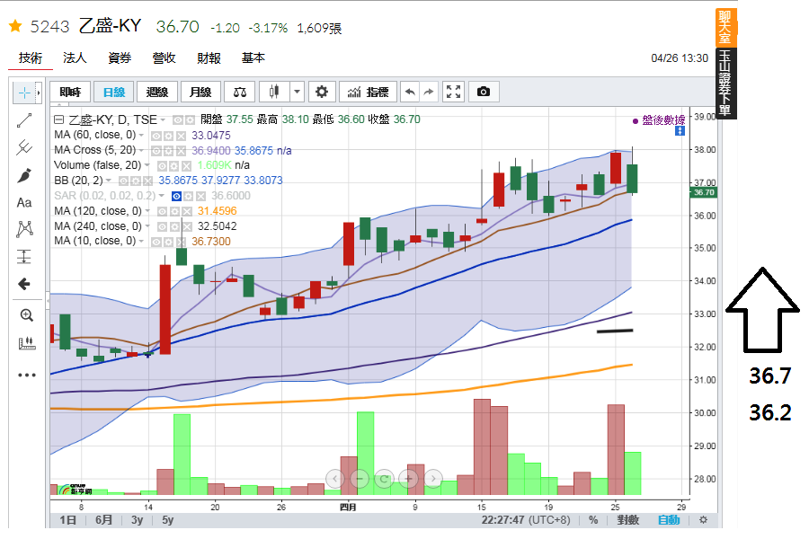Open dropdown arrow for MA (60, close, 0)
Image resolution: width=809 pixels, height=539 pixels.
141,135
